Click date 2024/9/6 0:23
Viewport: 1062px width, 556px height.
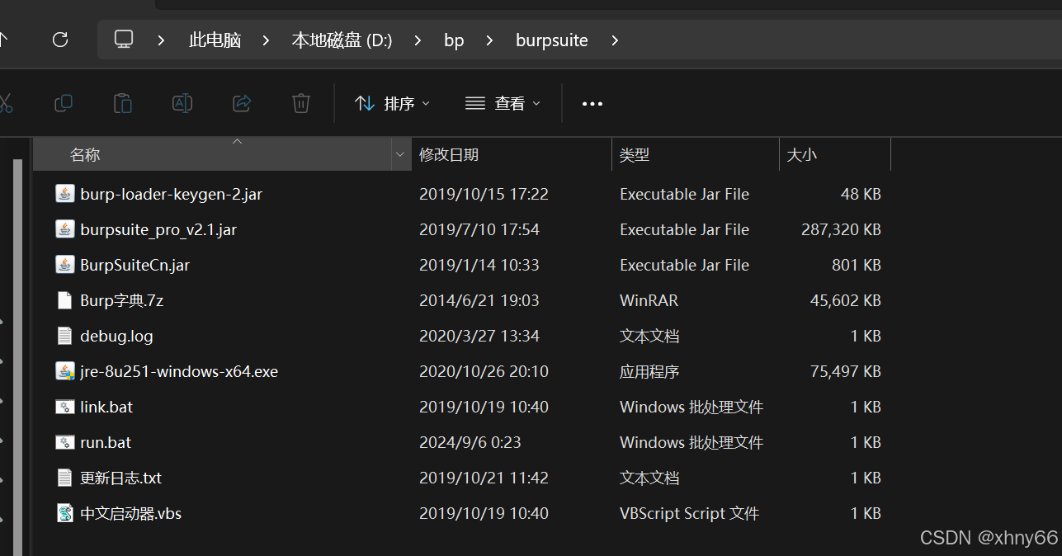[x=470, y=442]
